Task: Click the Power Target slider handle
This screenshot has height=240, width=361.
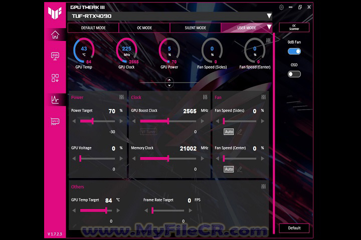Action: (x=93, y=121)
